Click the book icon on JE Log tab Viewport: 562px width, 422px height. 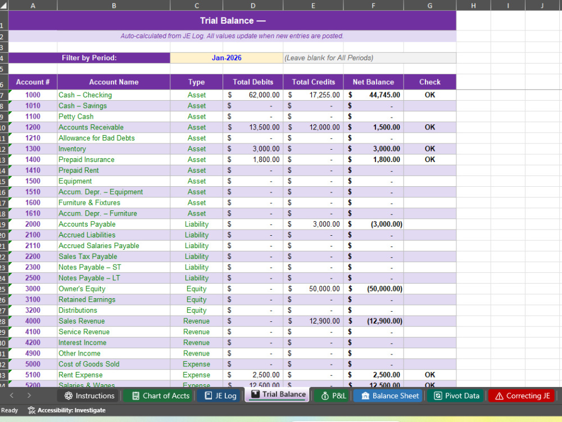(x=209, y=396)
